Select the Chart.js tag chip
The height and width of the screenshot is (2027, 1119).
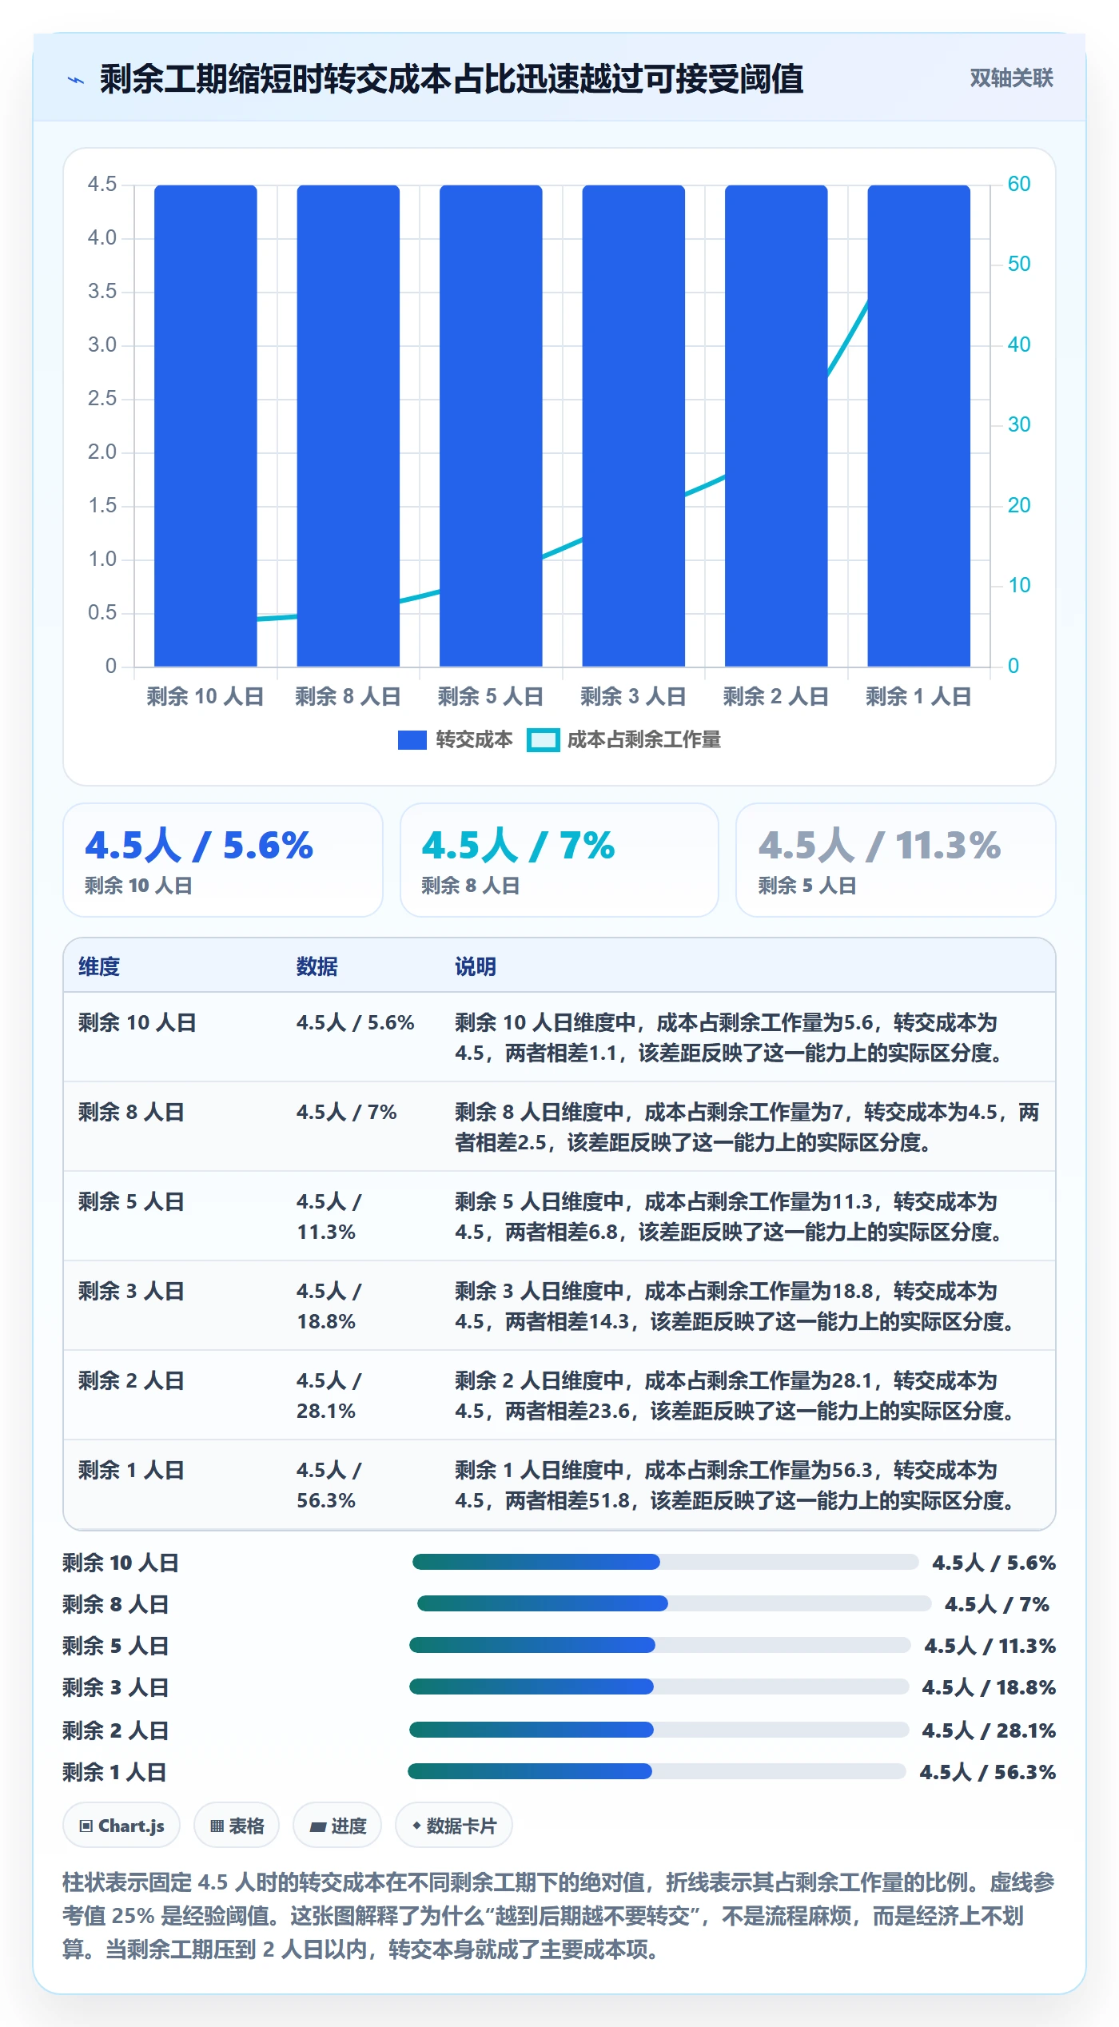point(121,1826)
